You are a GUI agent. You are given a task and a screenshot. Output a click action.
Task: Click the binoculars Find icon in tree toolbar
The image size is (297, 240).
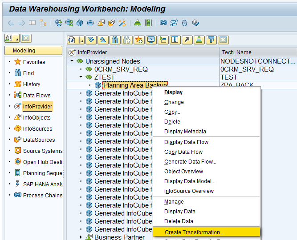pos(115,40)
